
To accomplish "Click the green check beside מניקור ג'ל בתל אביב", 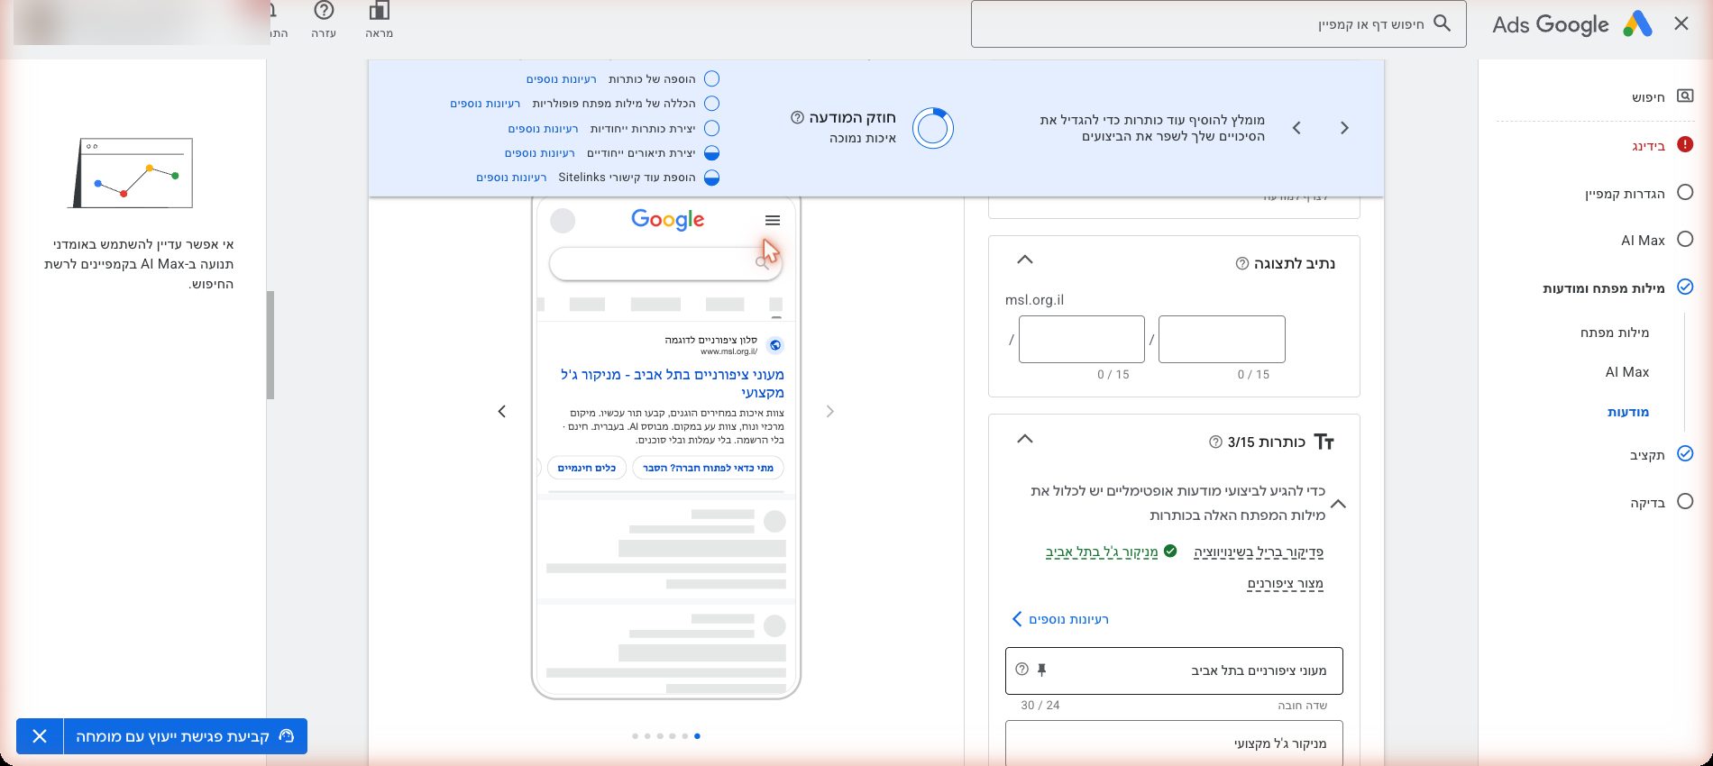I will (1170, 551).
